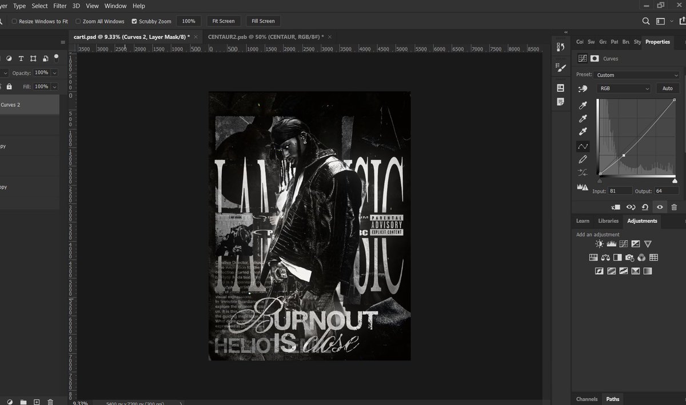Add a Posterize adjustment
Screen dimensions: 686x405
[x=611, y=271]
